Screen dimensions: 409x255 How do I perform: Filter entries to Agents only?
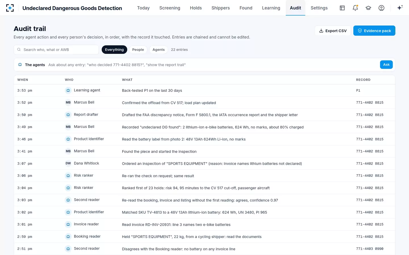pos(158,50)
